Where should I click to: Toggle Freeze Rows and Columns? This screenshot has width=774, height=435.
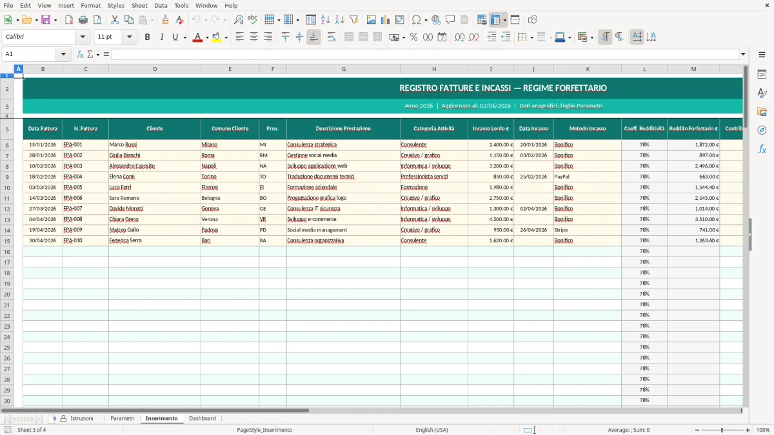(x=496, y=20)
